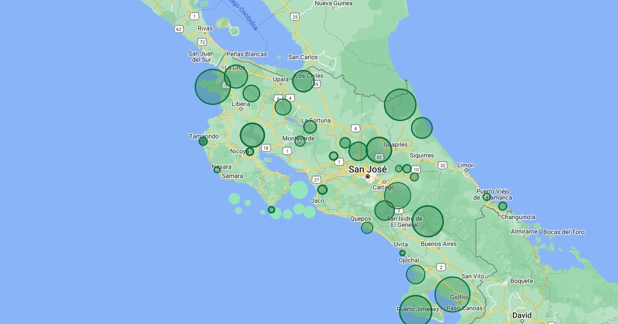The height and width of the screenshot is (324, 618).
Task: Select the route 27 highway shield
Action: pyautogui.click(x=317, y=179)
